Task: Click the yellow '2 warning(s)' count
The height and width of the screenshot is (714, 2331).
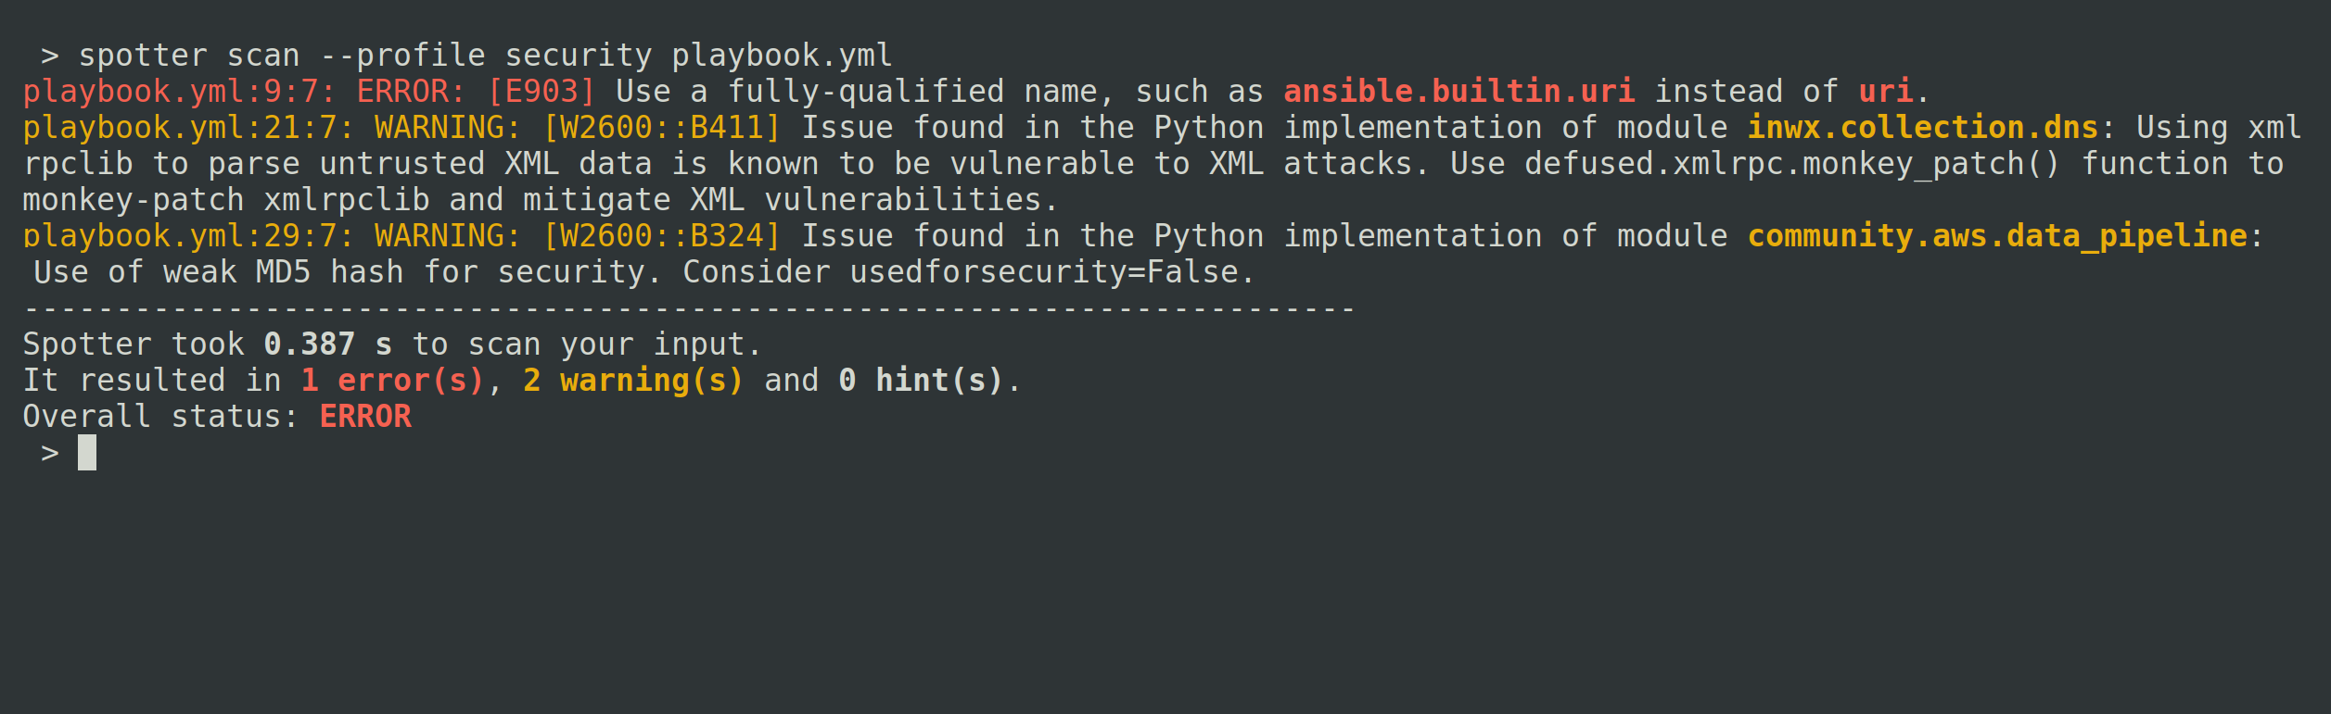Action: tap(633, 381)
